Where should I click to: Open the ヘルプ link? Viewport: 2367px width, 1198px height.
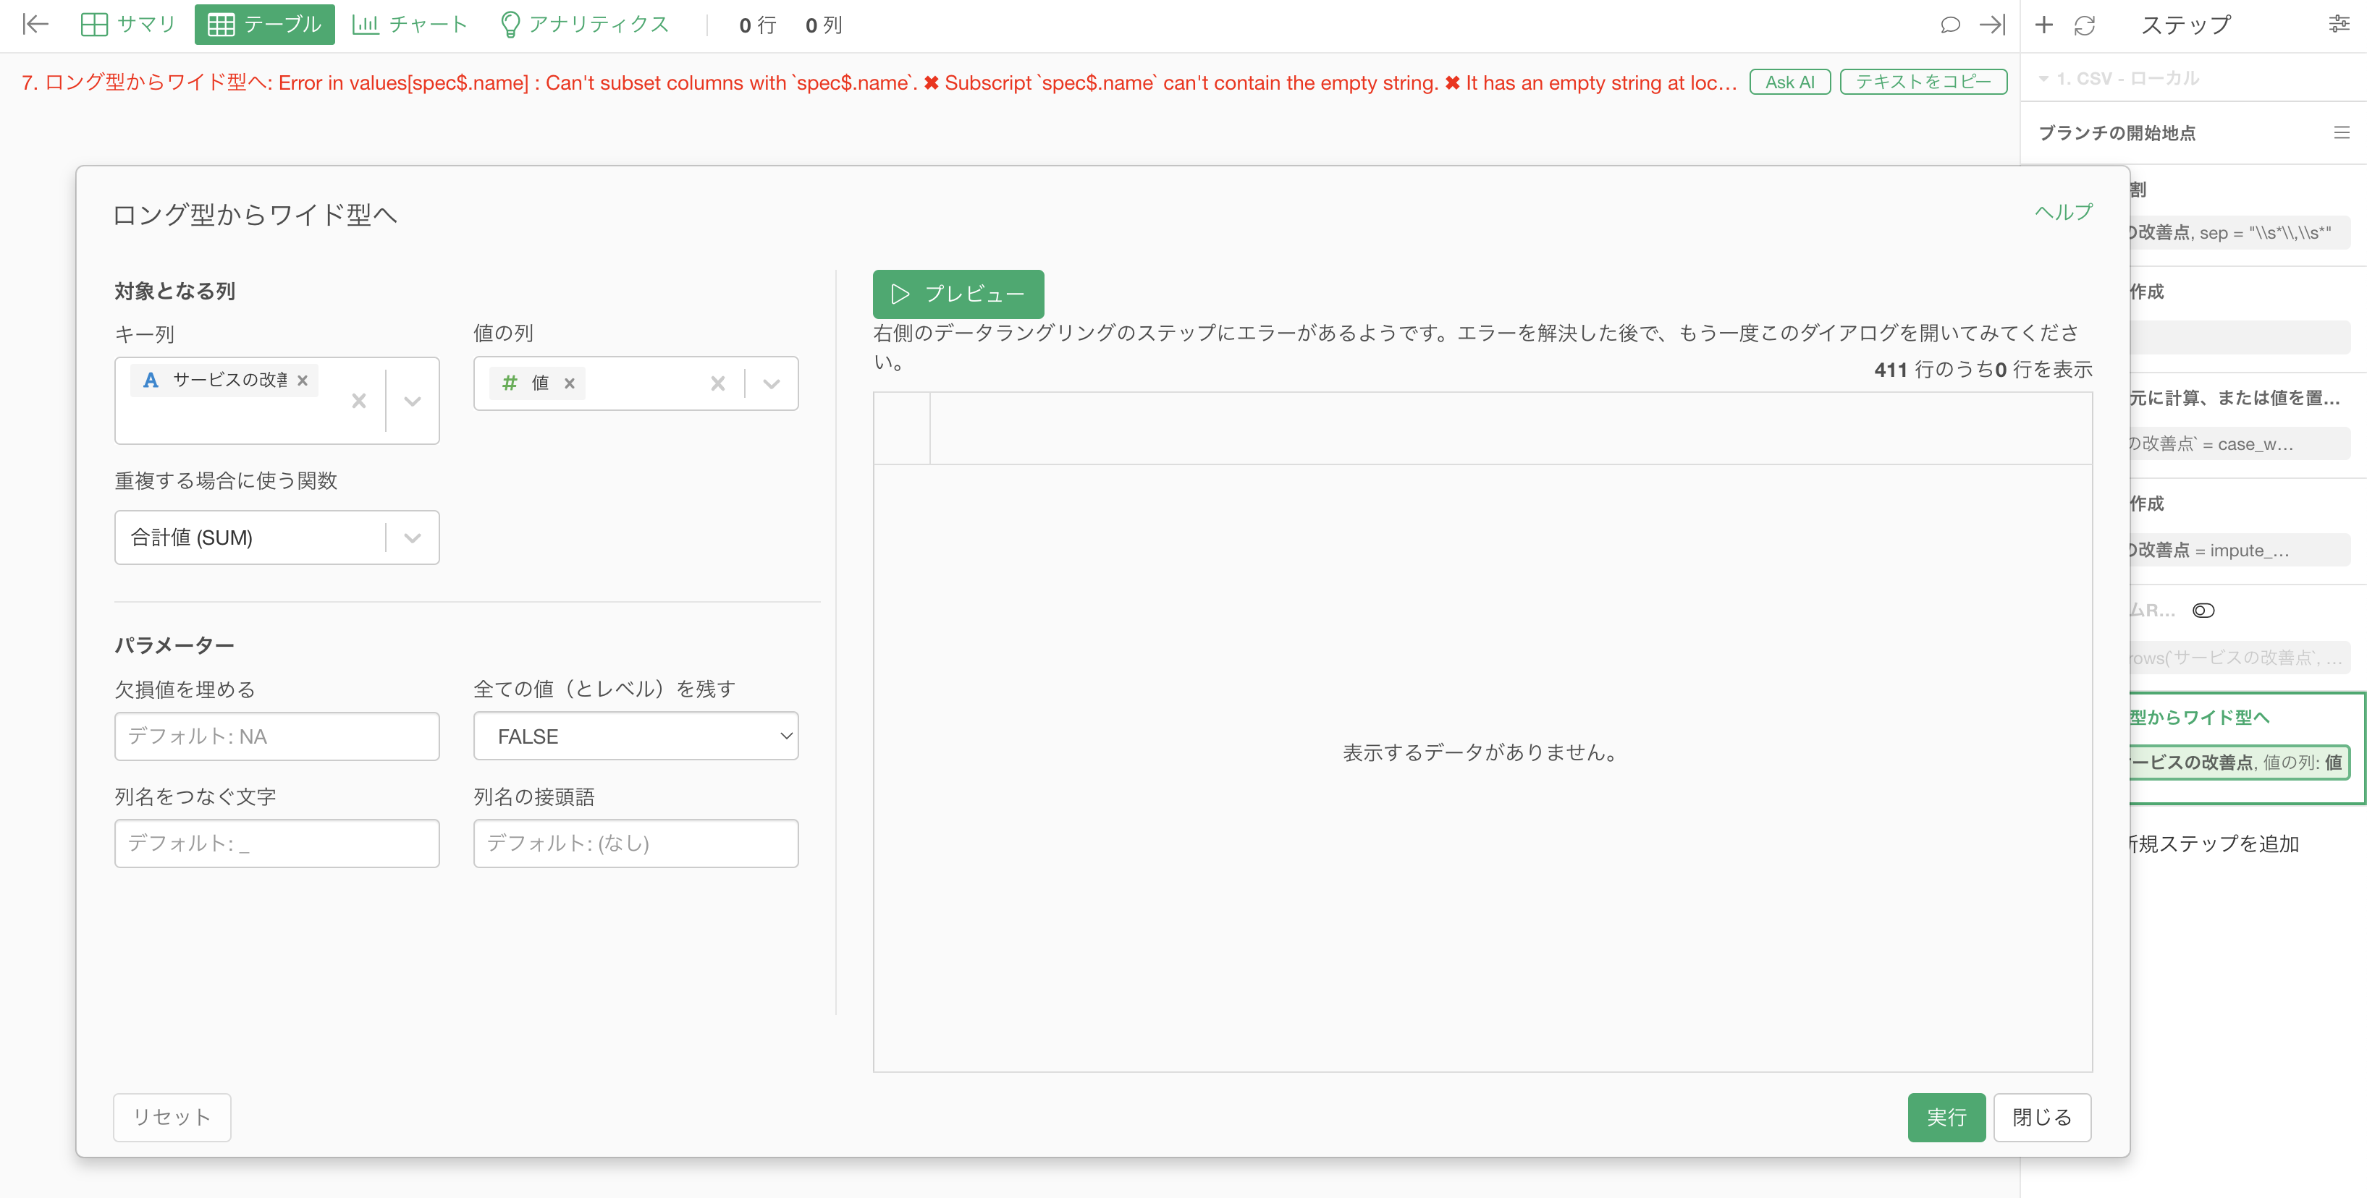click(x=2062, y=212)
